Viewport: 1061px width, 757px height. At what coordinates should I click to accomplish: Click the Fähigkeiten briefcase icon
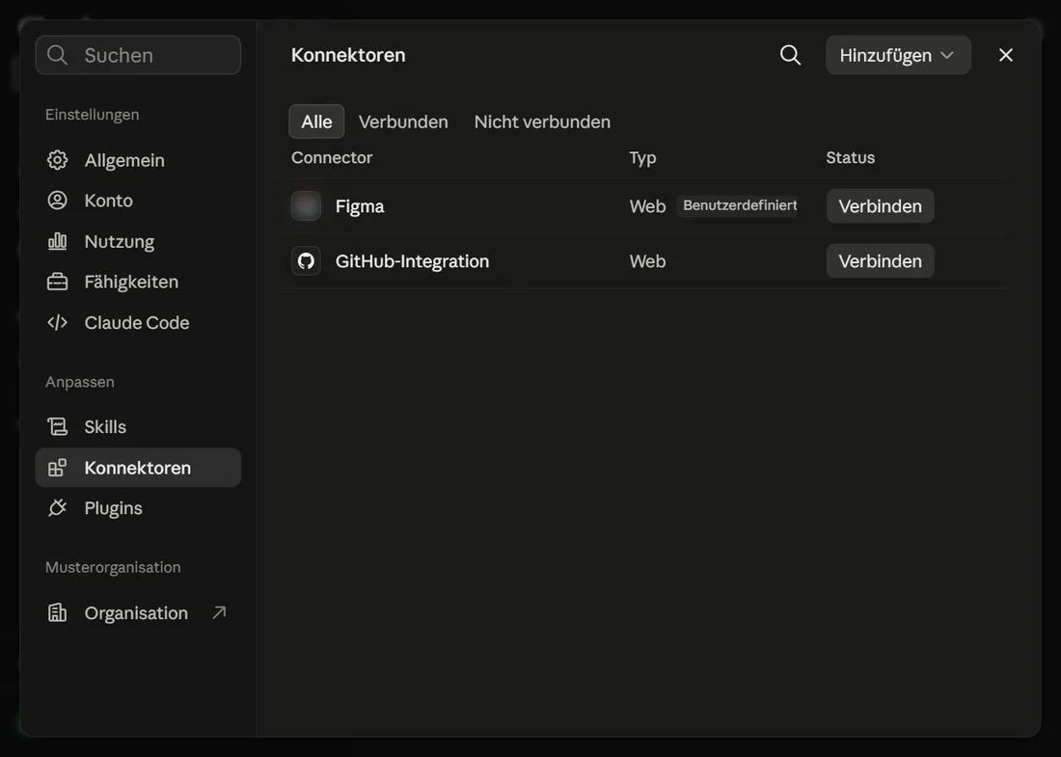(58, 282)
